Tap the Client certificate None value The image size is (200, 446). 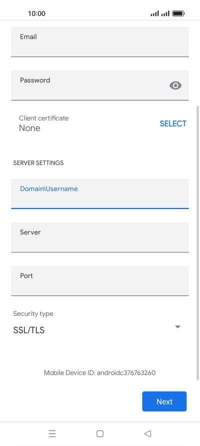click(x=29, y=128)
